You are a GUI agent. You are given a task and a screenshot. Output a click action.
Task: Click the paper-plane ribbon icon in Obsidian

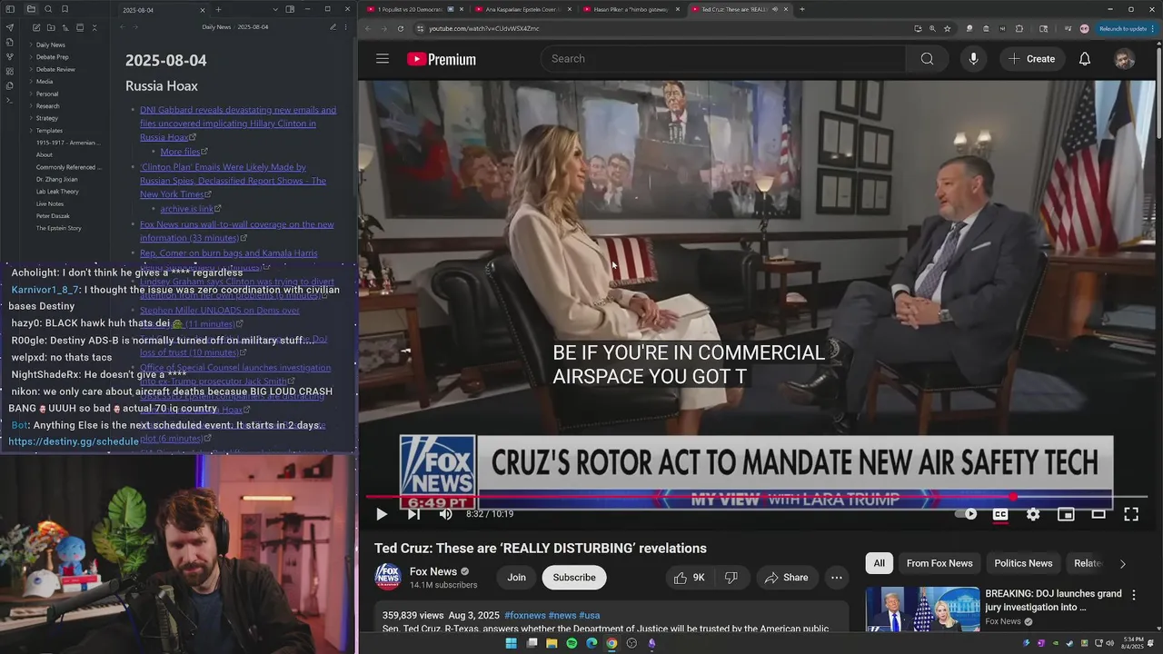pos(10,27)
